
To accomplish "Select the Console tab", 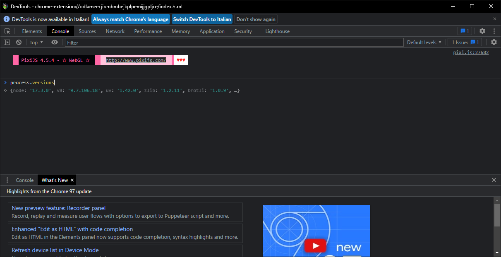I will 60,31.
